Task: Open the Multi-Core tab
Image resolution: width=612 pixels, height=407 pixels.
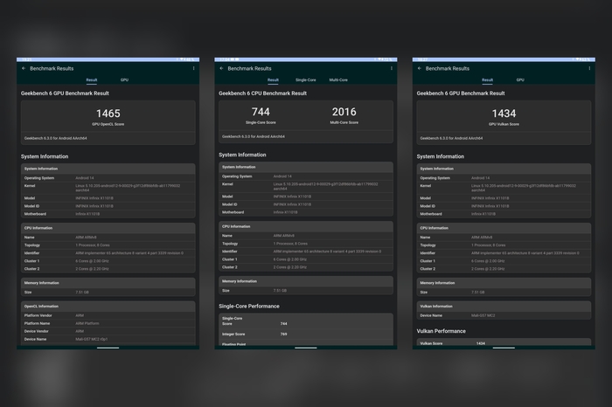Action: click(338, 79)
